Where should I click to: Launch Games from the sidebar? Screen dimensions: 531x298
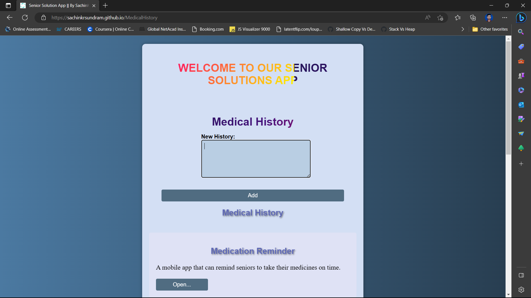(521, 75)
